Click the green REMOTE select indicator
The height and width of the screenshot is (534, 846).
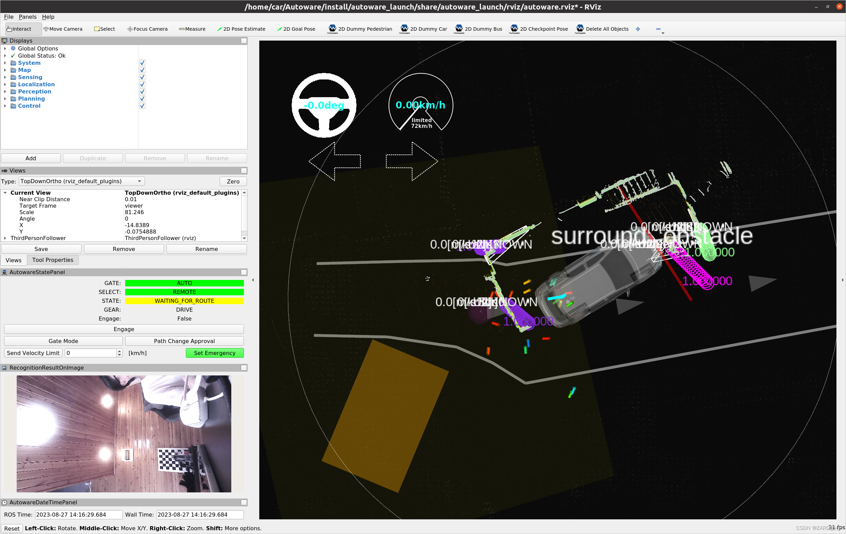click(x=184, y=292)
